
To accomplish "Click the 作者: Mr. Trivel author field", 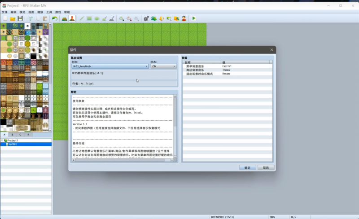I will click(124, 83).
